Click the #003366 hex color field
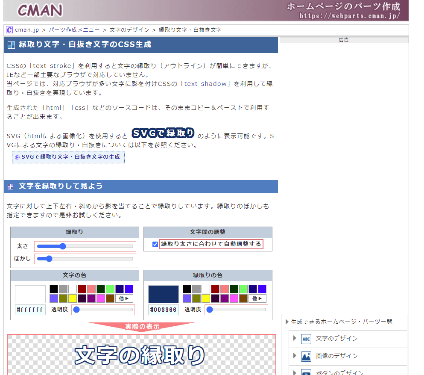 pyautogui.click(x=164, y=310)
